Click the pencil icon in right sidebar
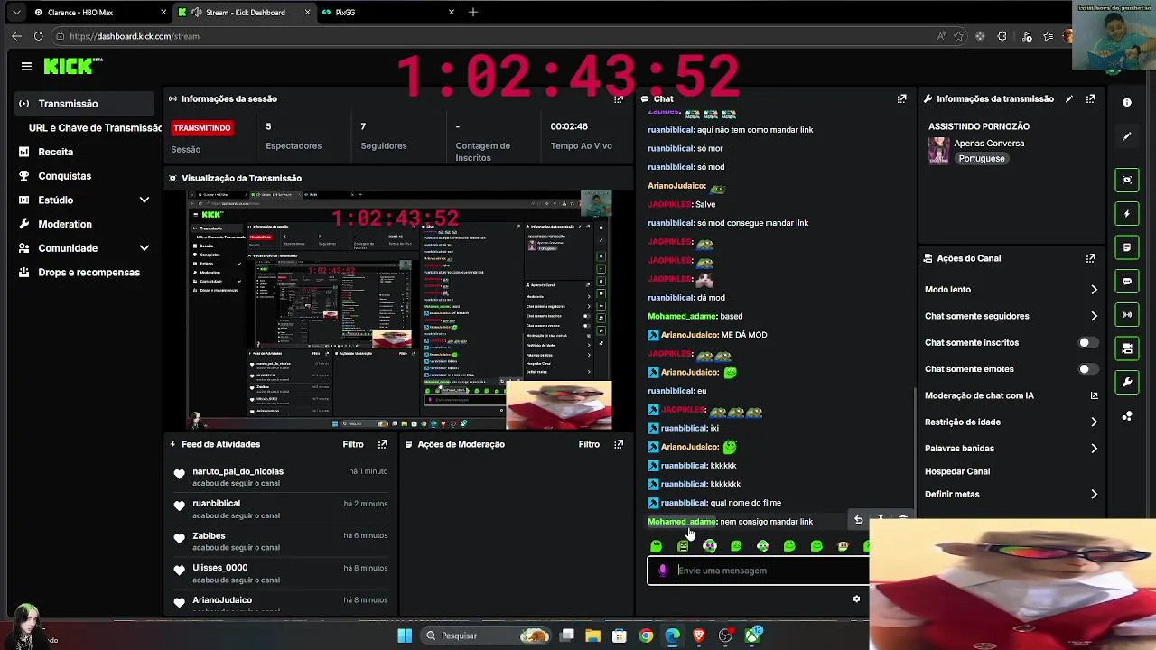Image resolution: width=1156 pixels, height=650 pixels. coord(1127,136)
